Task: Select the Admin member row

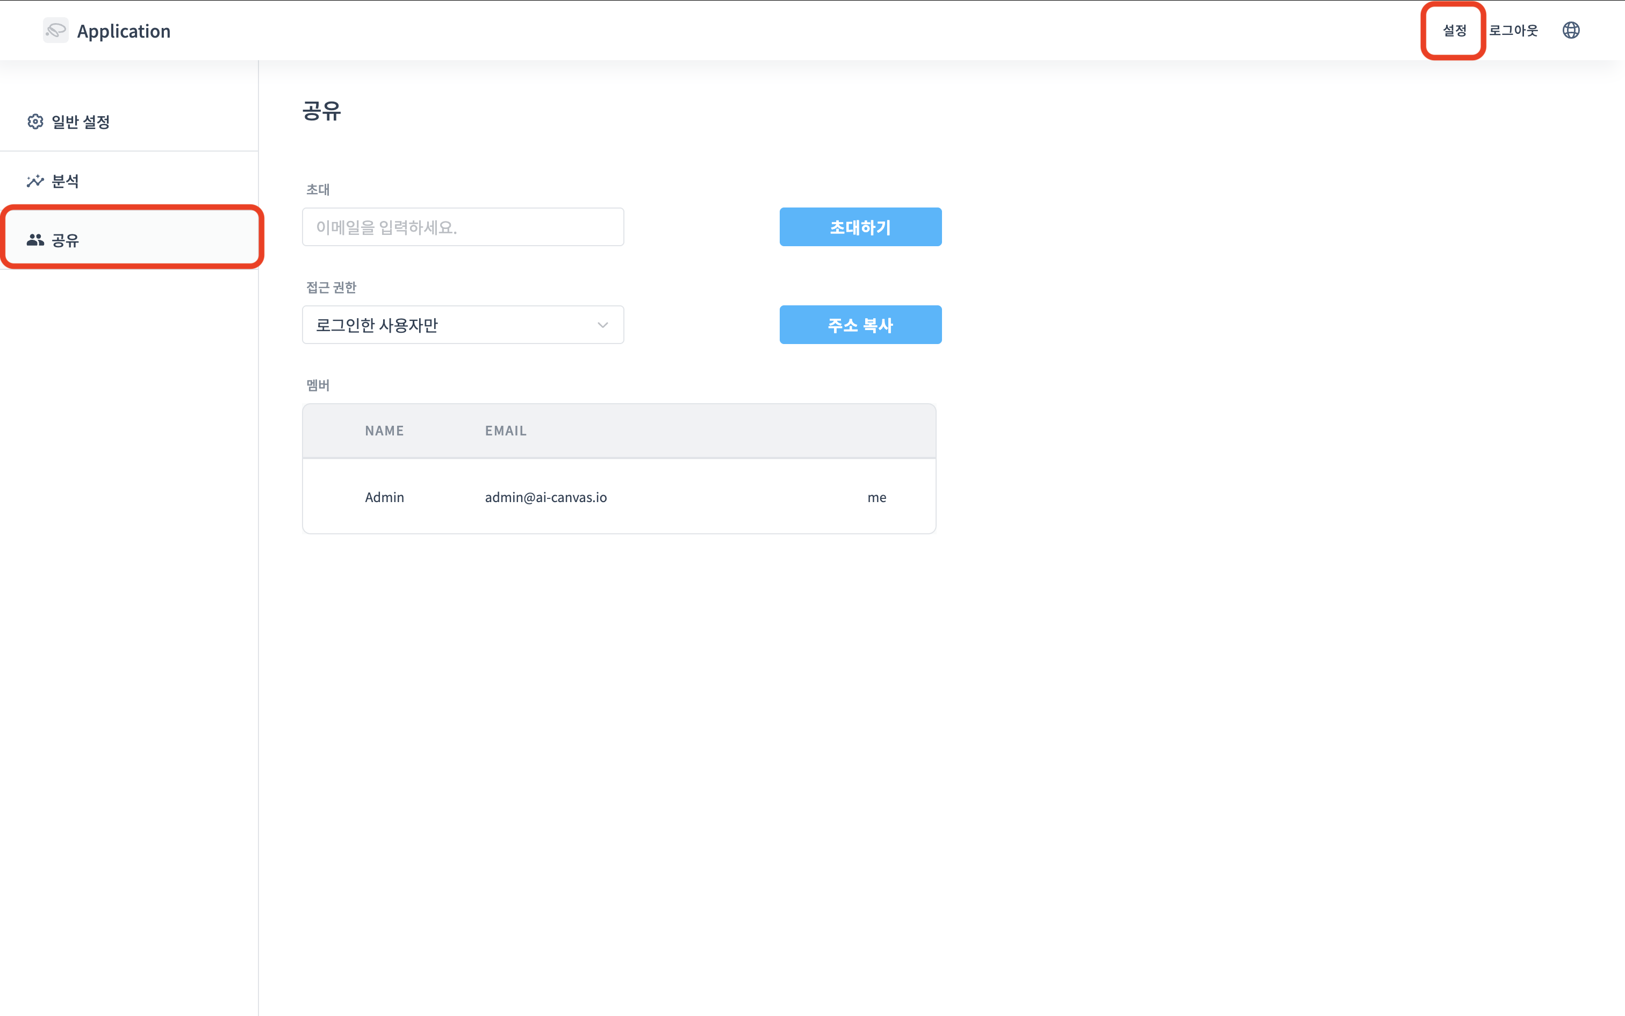Action: 384,497
